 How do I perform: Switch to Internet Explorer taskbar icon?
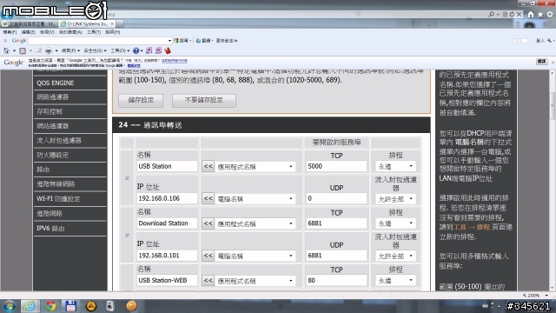coord(30,306)
